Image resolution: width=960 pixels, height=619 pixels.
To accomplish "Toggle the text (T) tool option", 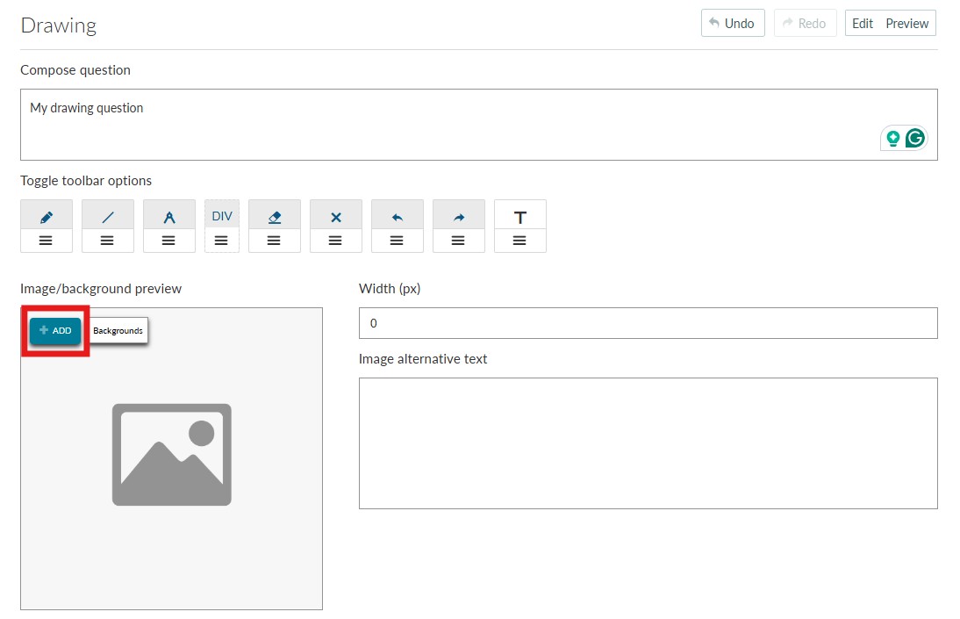I will click(520, 216).
